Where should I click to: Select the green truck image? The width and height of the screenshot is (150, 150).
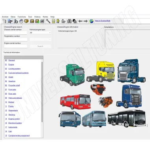(x=72, y=75)
